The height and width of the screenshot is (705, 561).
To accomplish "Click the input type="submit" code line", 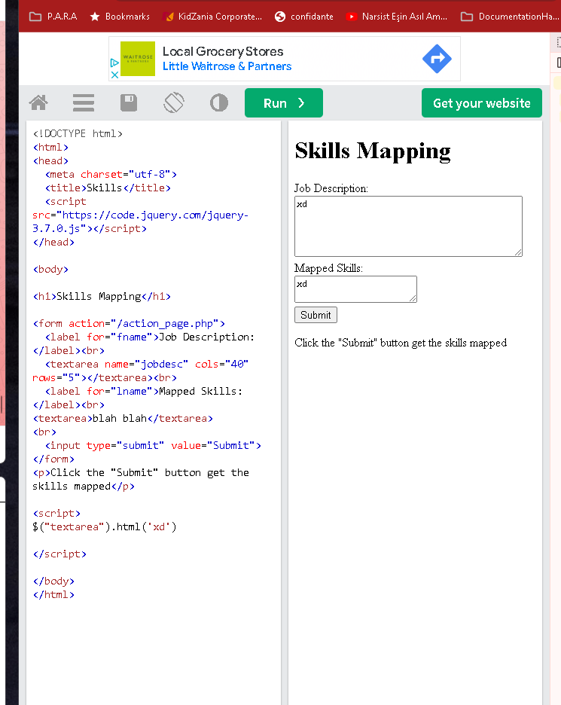I will (153, 445).
